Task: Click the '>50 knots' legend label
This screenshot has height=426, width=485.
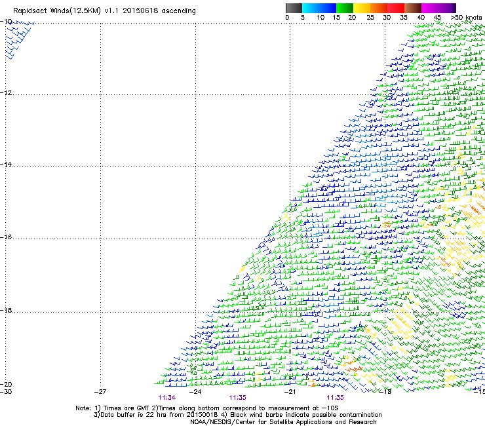Action: [x=466, y=18]
